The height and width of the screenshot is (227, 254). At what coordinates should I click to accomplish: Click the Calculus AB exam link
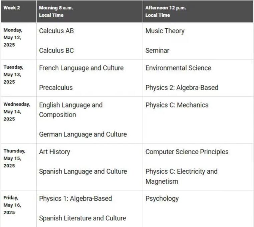[56, 31]
